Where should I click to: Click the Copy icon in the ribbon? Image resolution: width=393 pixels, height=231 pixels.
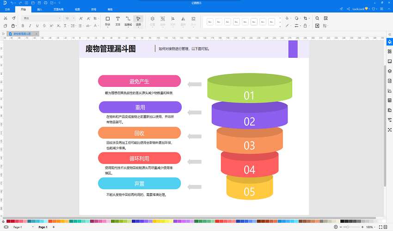(6, 26)
